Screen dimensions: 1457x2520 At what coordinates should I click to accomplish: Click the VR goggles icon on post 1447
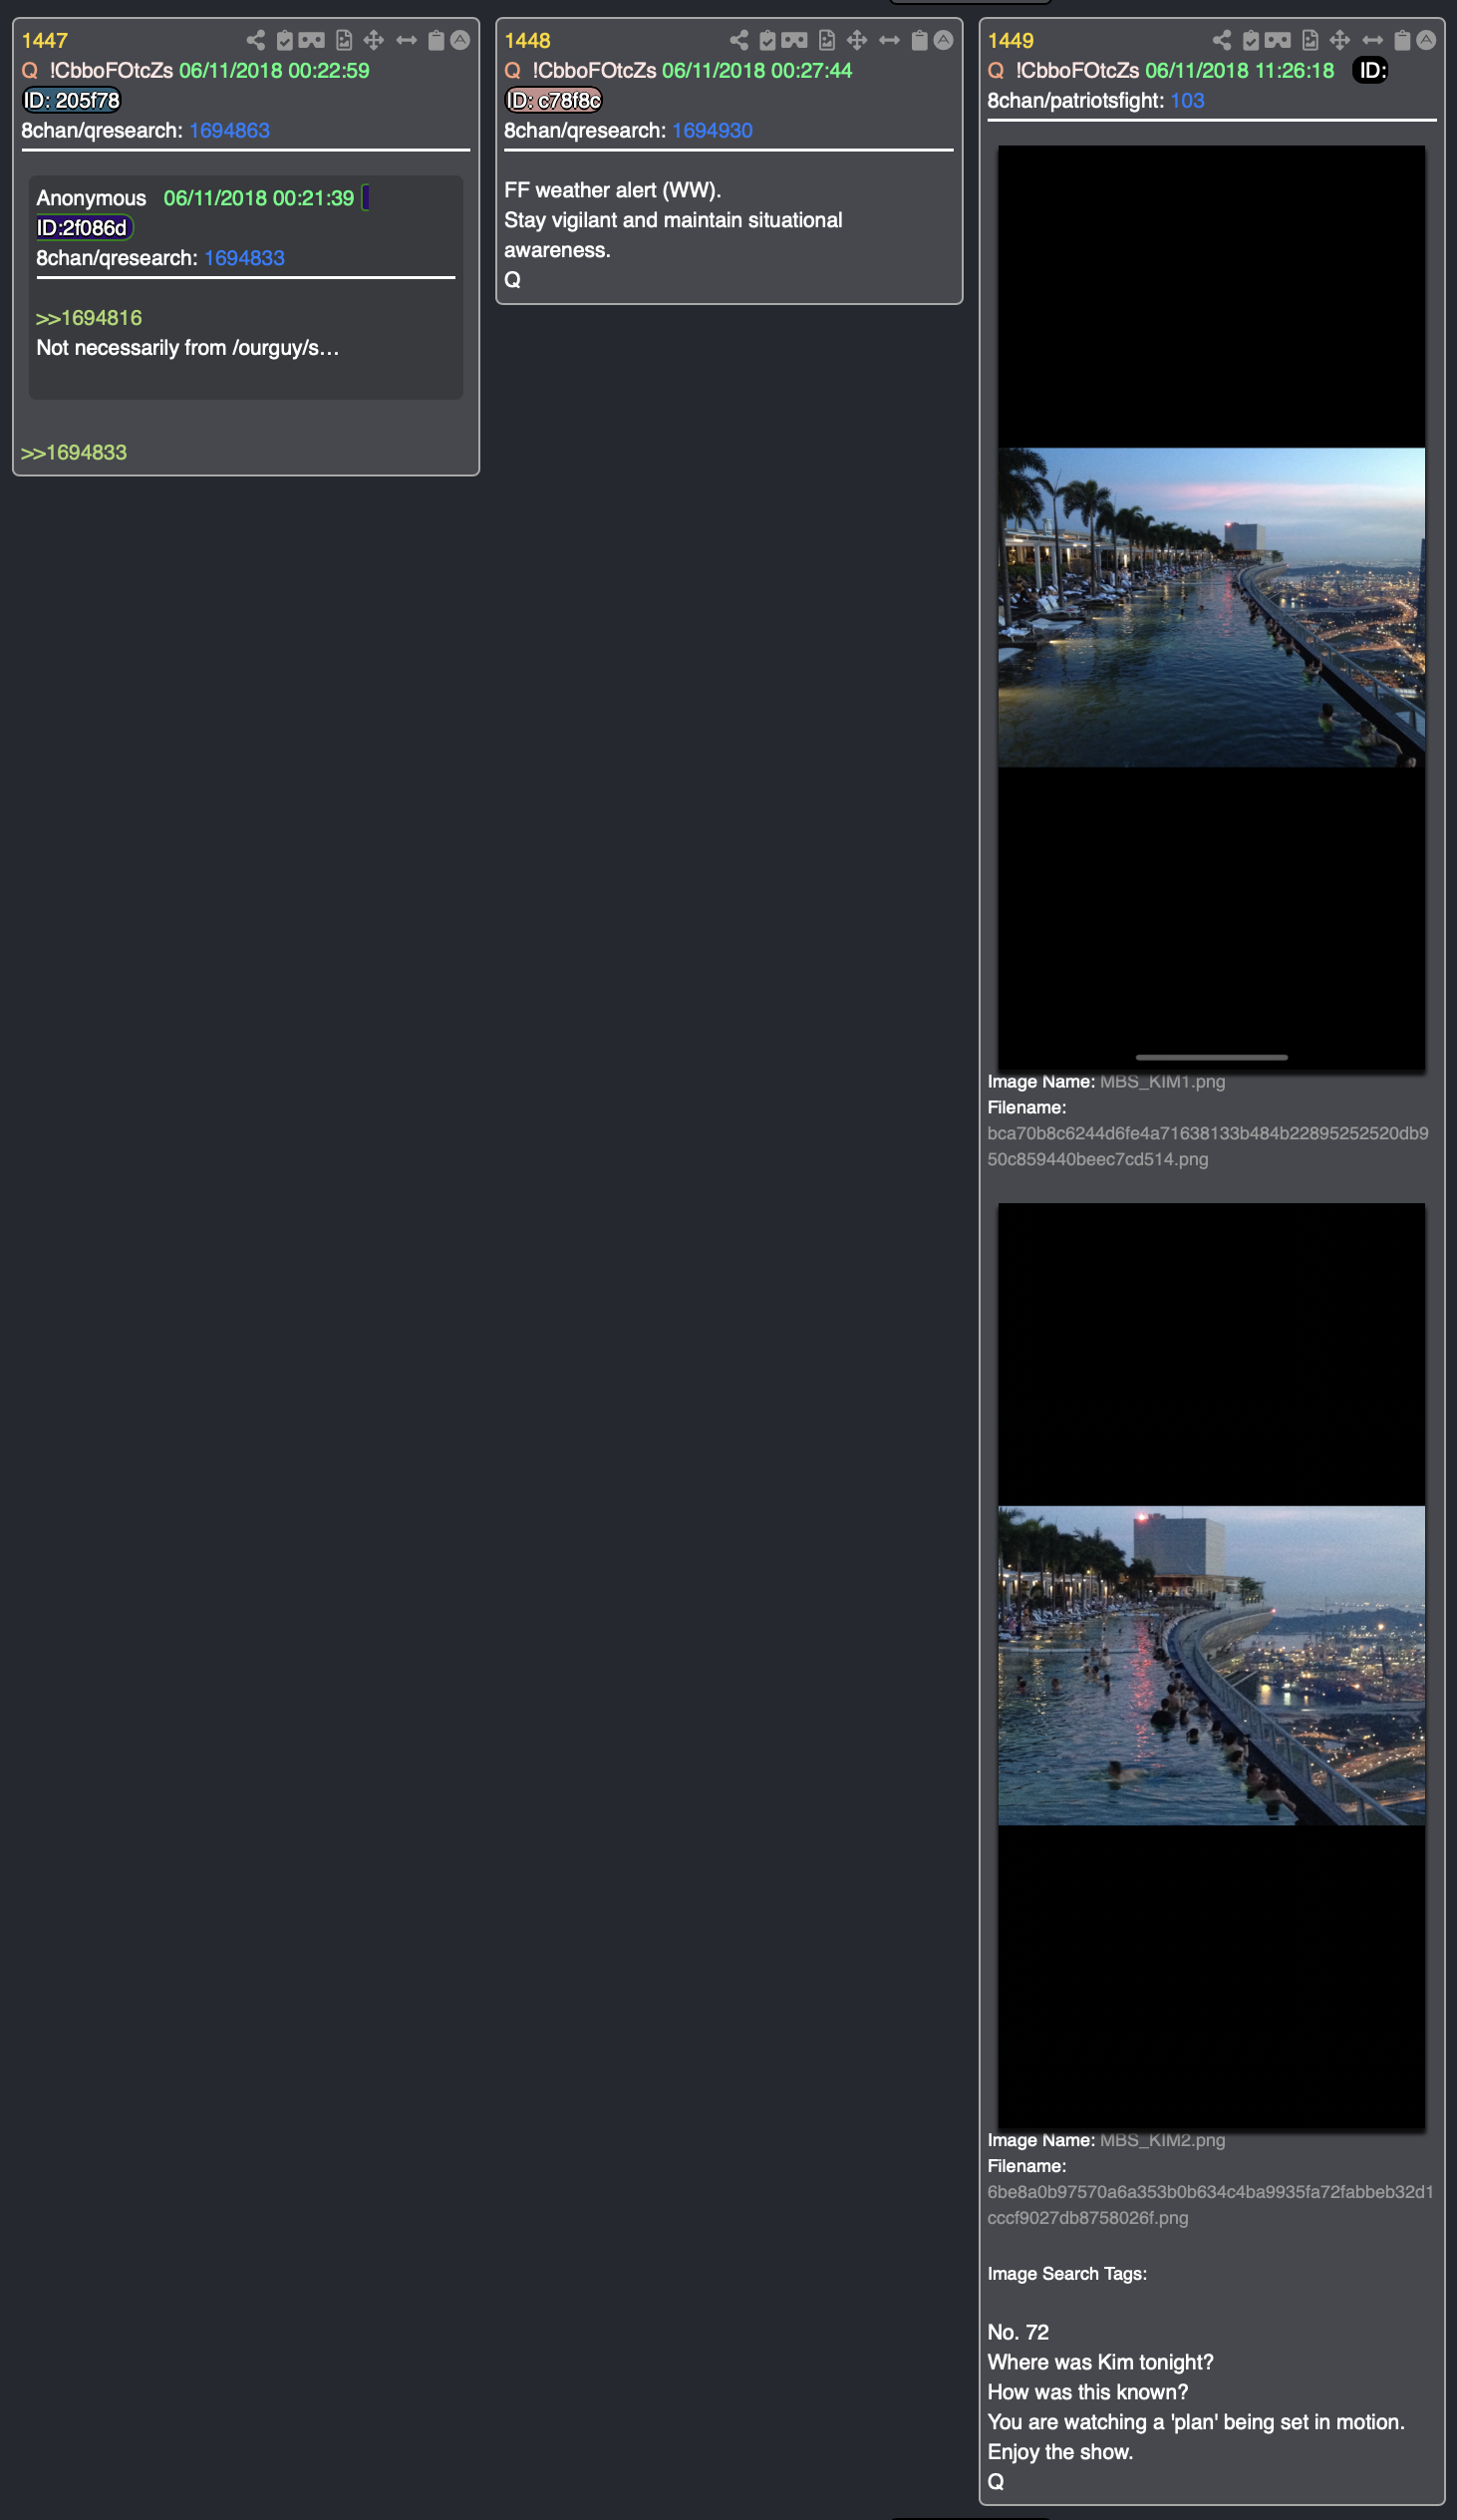pos(312,40)
